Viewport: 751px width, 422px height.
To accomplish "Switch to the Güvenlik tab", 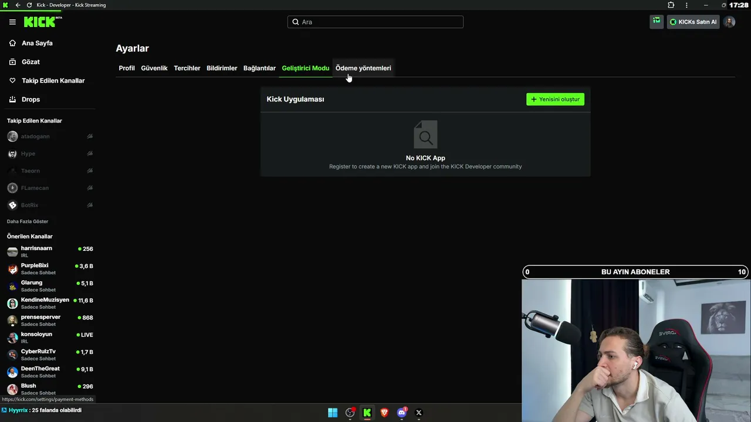I will tap(154, 68).
